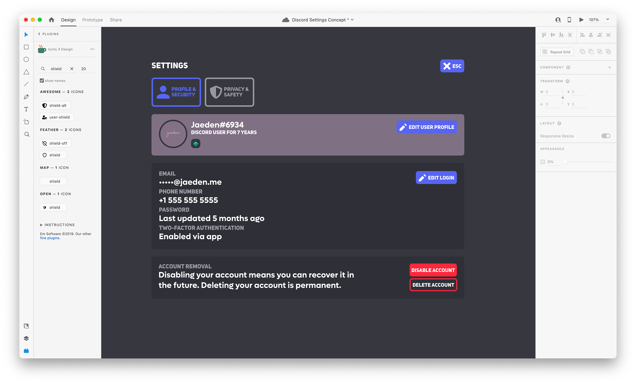Select the Pen tool

[26, 97]
